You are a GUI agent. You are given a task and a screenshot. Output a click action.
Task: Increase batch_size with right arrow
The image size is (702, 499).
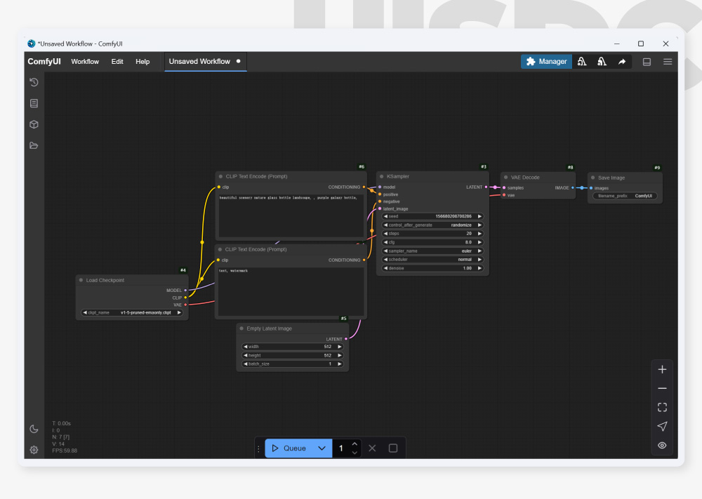coord(339,364)
